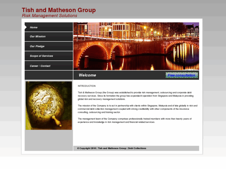The width and height of the screenshot is (226, 169).
Task: Go to Our Mission page
Action: (x=49, y=37)
